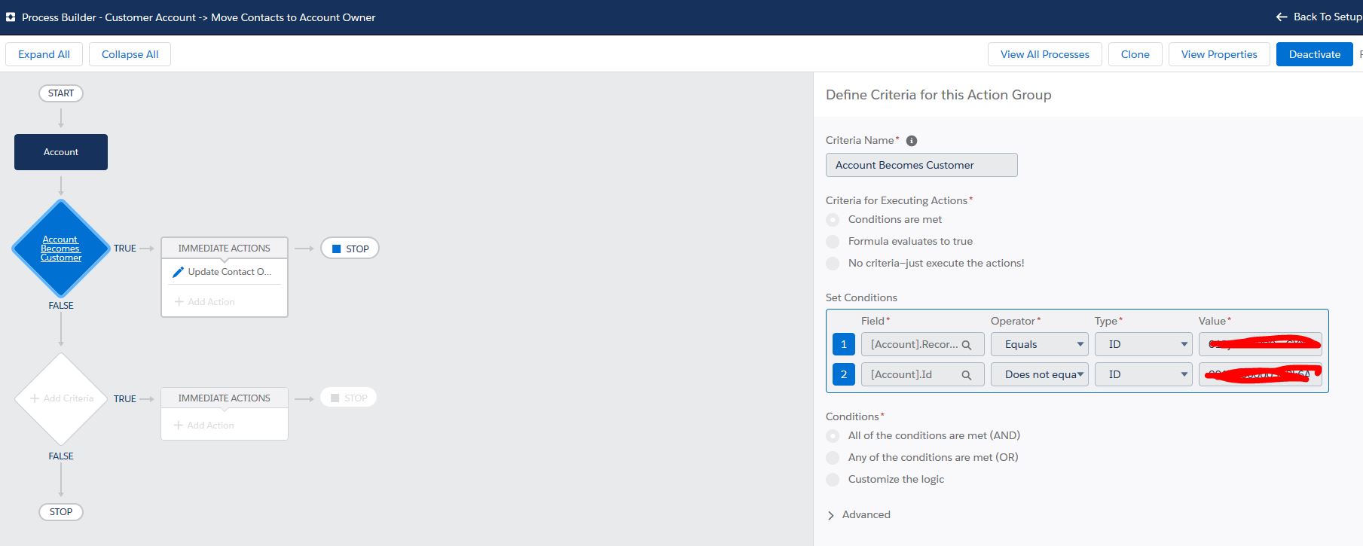Choose All of the conditions are met (AND)
1363x546 pixels.
coord(833,436)
